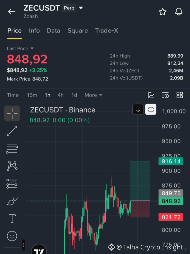Open the emoji sticker tool

pos(12,236)
